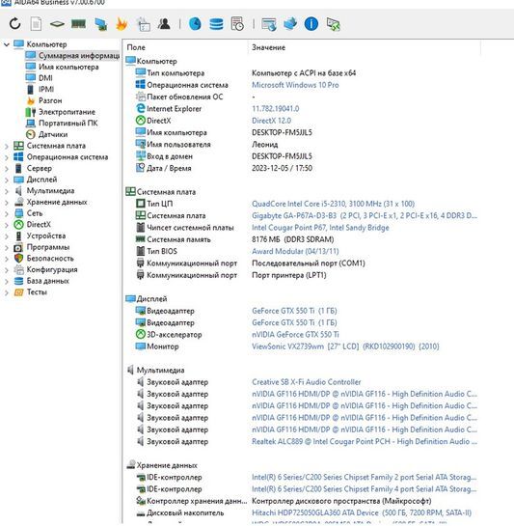This screenshot has height=526, width=514.
Task: Open the Портативный ПК tree item
Action: pyautogui.click(x=68, y=124)
